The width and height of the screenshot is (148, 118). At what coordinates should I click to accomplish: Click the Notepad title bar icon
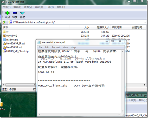[x=39, y=42]
